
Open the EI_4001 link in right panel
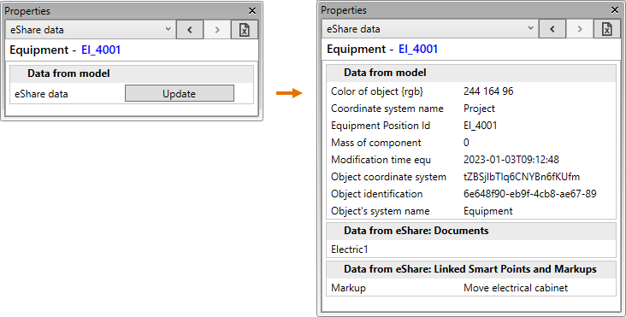click(418, 49)
